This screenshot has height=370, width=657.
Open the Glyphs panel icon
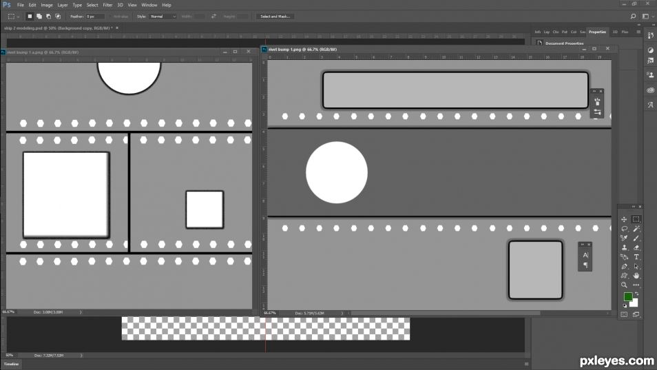click(650, 105)
